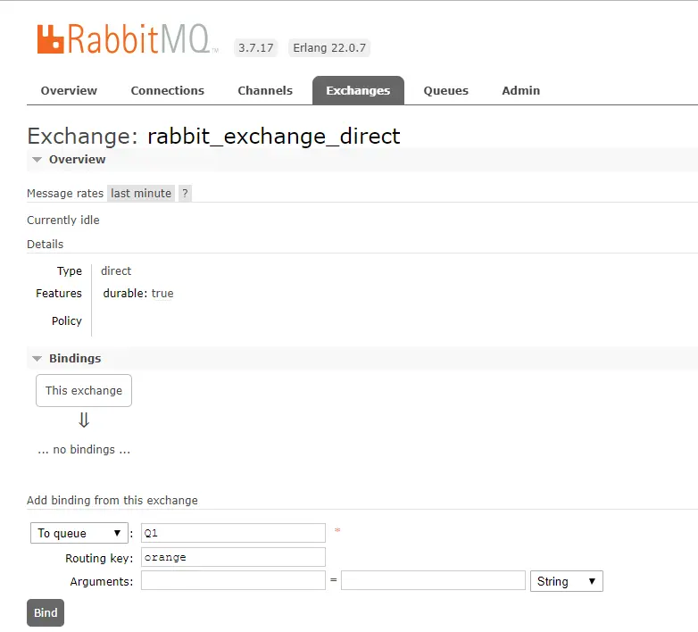
Task: Click the 'Currently idle' text
Action: click(63, 220)
